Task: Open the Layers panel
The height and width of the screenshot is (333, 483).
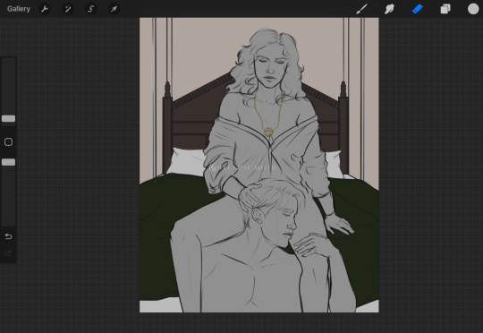Action: pyautogui.click(x=445, y=9)
